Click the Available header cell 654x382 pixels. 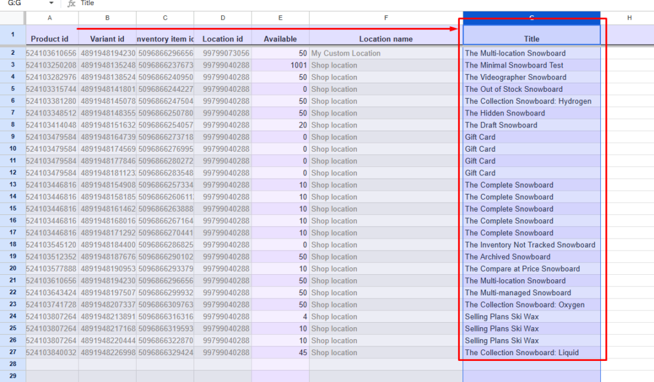pyautogui.click(x=280, y=35)
